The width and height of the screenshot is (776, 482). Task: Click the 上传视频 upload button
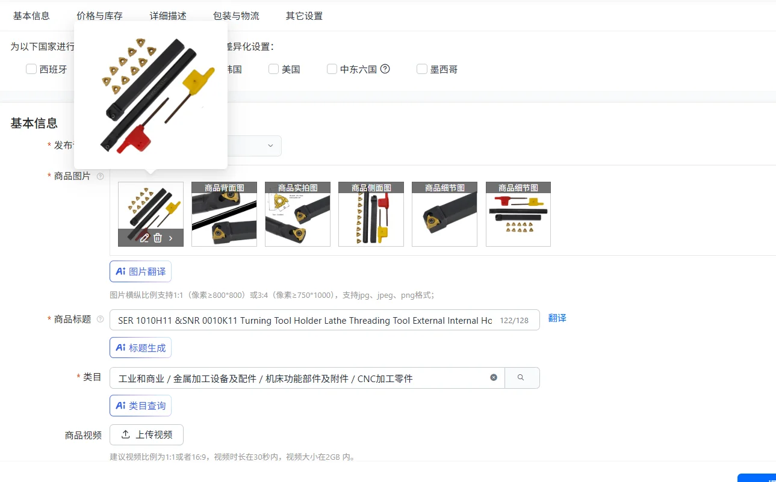[x=146, y=434]
